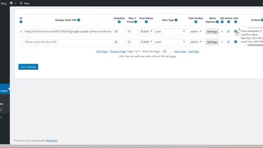Open Item Type dropdown in empty feed row
Image resolution: width=263 pixels, height=148 pixels.
(x=170, y=42)
